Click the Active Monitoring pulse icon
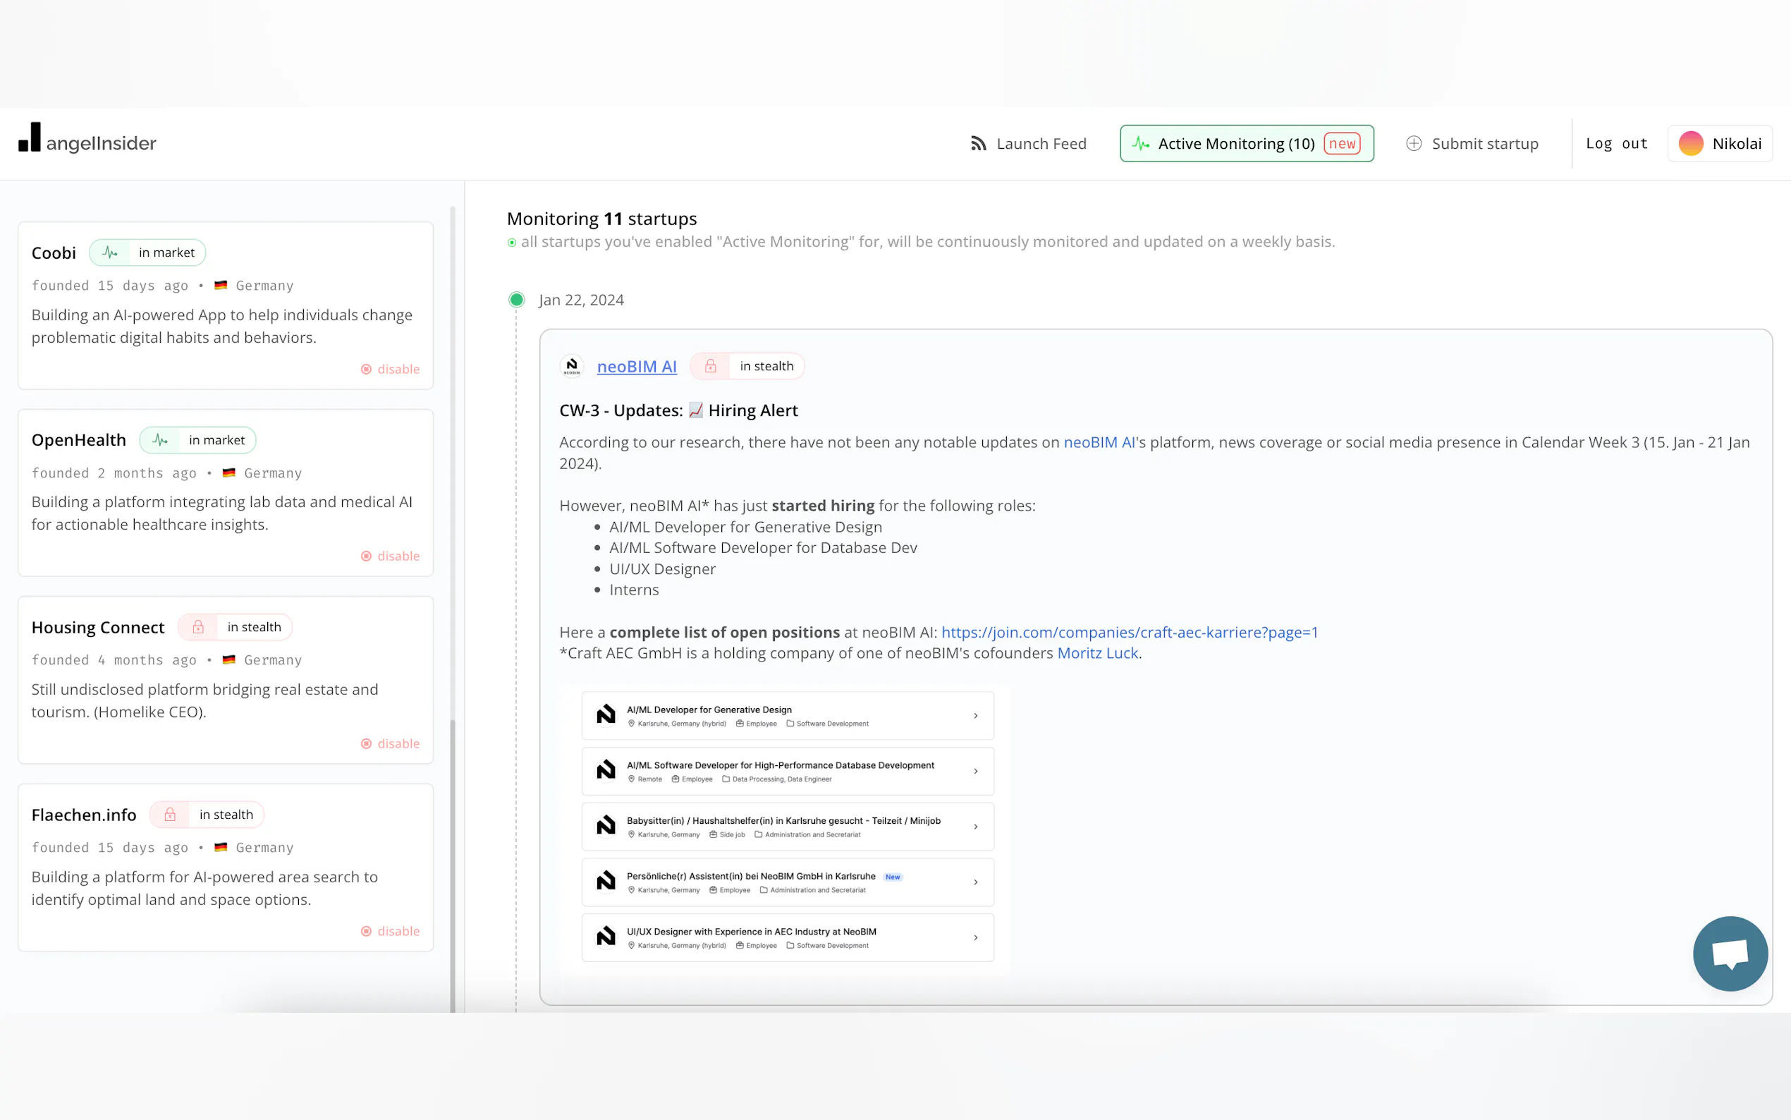The width and height of the screenshot is (1791, 1120). [1141, 144]
